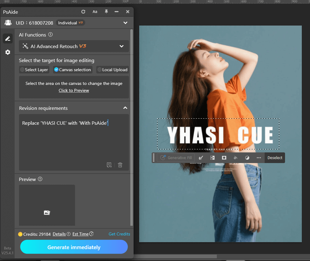The image size is (310, 261).
Task: Open the UID account dropdown chevron
Action: tap(125, 23)
